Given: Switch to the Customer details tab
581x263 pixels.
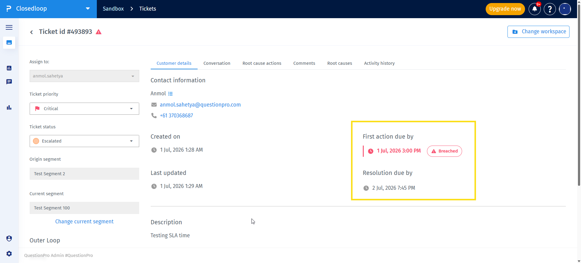Looking at the screenshot, I should coord(174,63).
